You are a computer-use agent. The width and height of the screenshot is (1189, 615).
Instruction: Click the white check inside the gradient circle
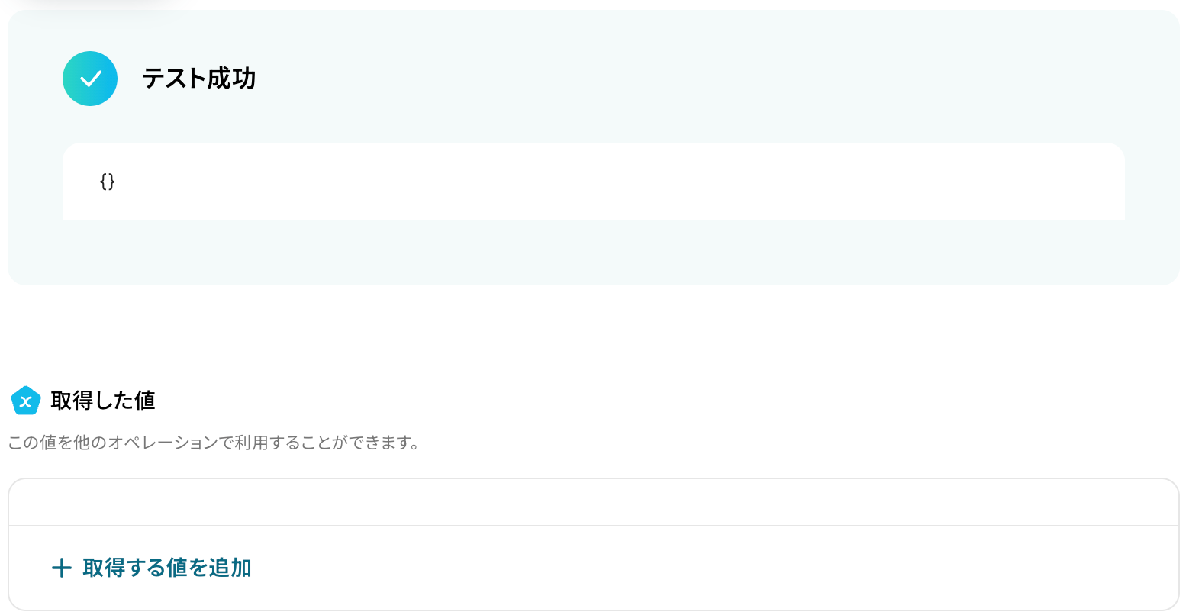click(91, 79)
